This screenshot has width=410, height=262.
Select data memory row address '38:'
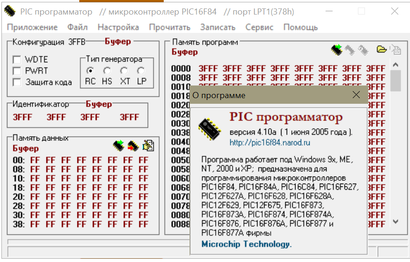[19, 224]
